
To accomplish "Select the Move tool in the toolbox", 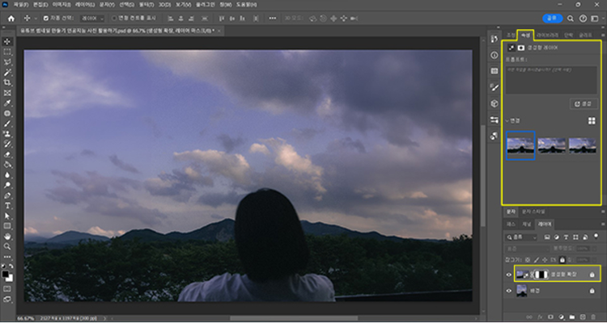I will [7, 41].
